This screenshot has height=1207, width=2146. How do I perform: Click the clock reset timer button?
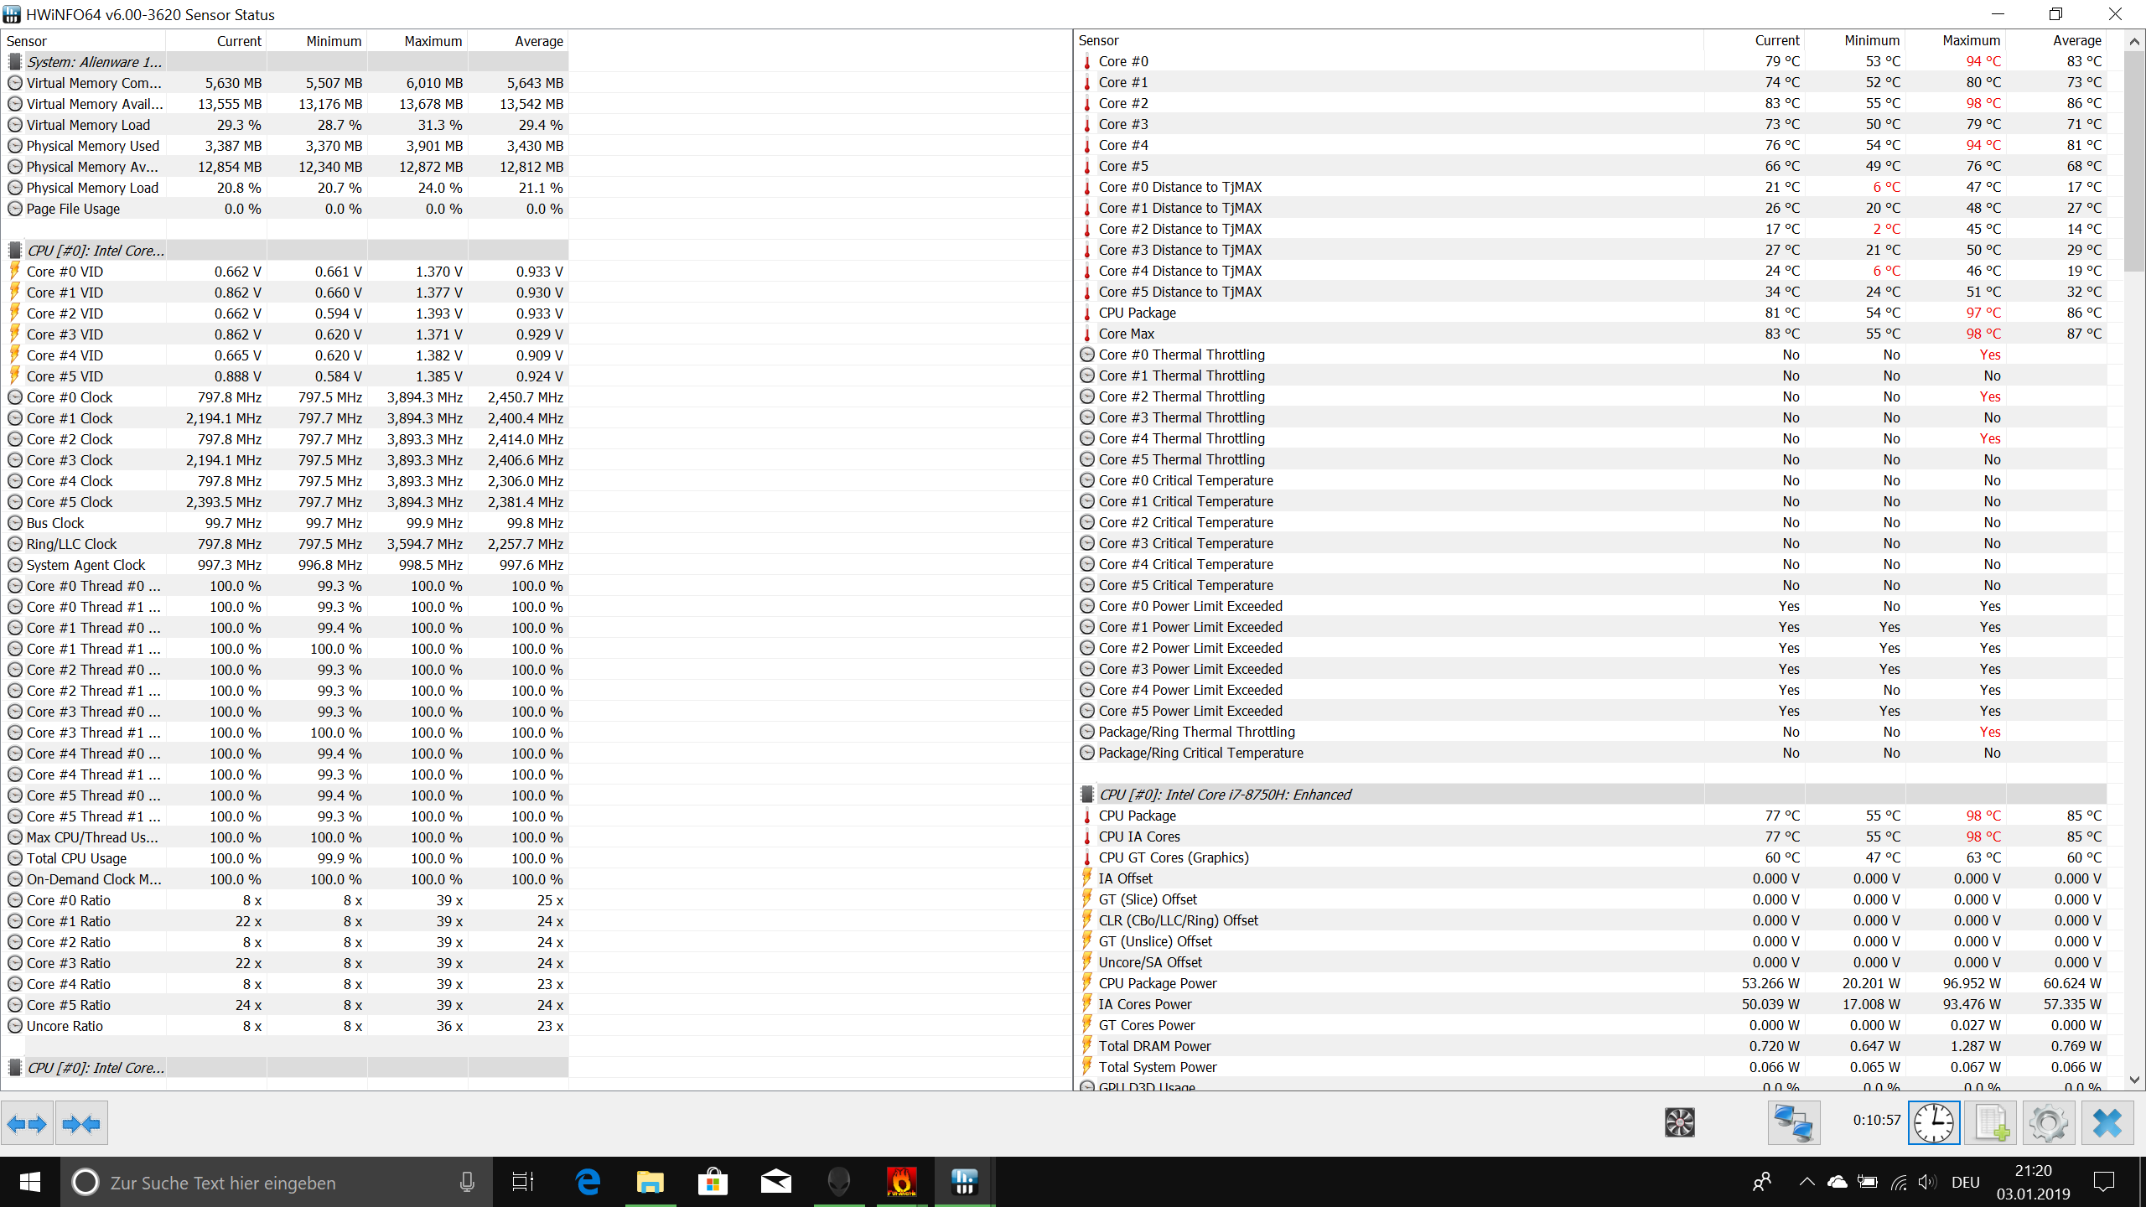click(x=1934, y=1123)
